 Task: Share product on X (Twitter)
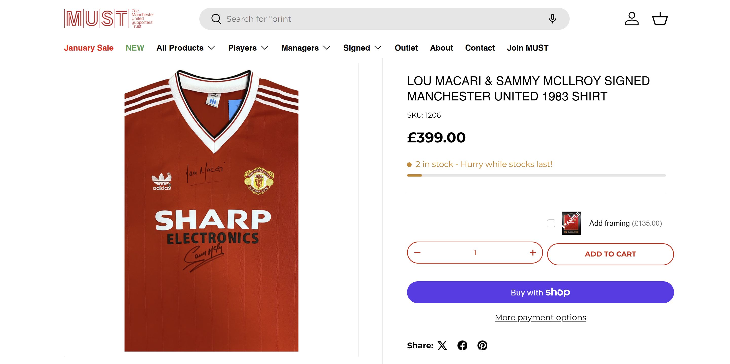442,345
